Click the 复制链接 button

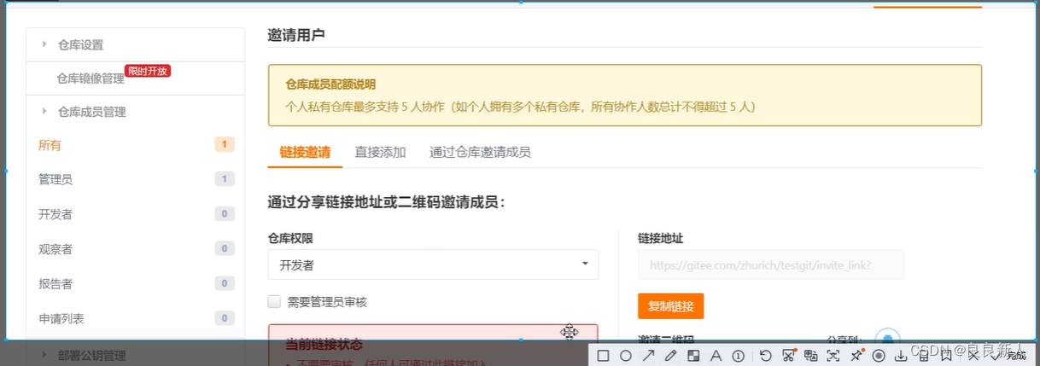(x=670, y=305)
